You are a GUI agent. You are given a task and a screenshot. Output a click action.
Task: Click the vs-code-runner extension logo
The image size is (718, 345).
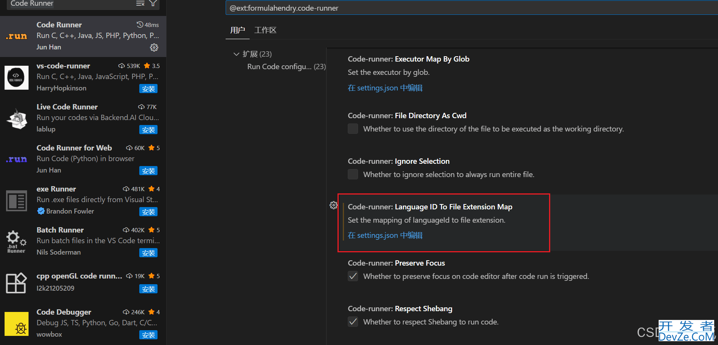[x=16, y=78]
